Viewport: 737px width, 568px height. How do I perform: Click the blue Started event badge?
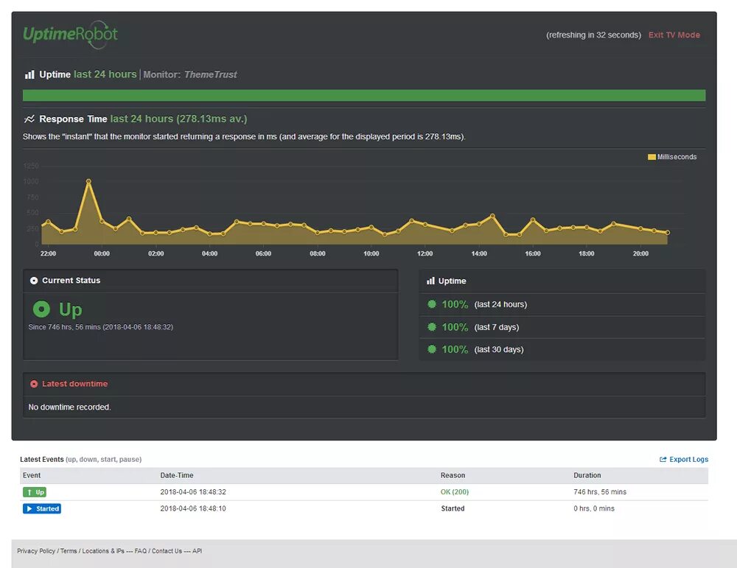pyautogui.click(x=42, y=508)
